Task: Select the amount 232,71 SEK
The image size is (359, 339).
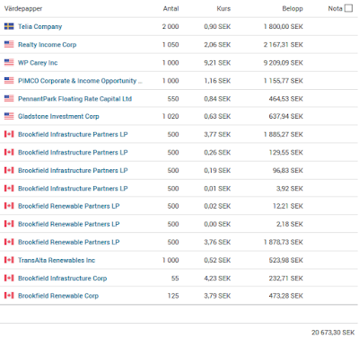Action: pos(286,278)
